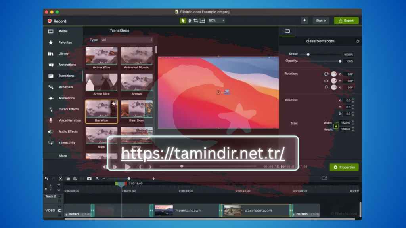Click the Width 1920.0 field
This screenshot has width=406, height=228.
tap(345, 123)
